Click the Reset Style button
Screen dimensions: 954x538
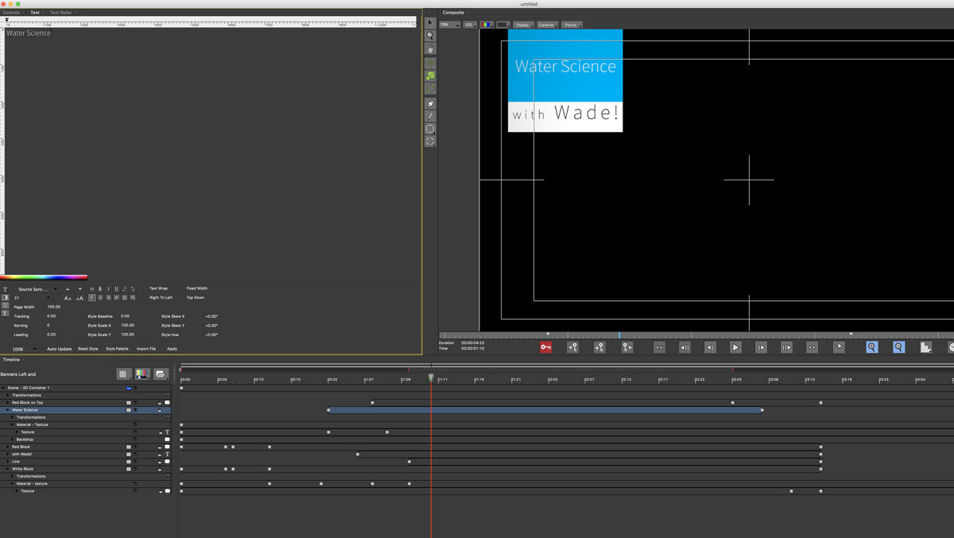[88, 349]
